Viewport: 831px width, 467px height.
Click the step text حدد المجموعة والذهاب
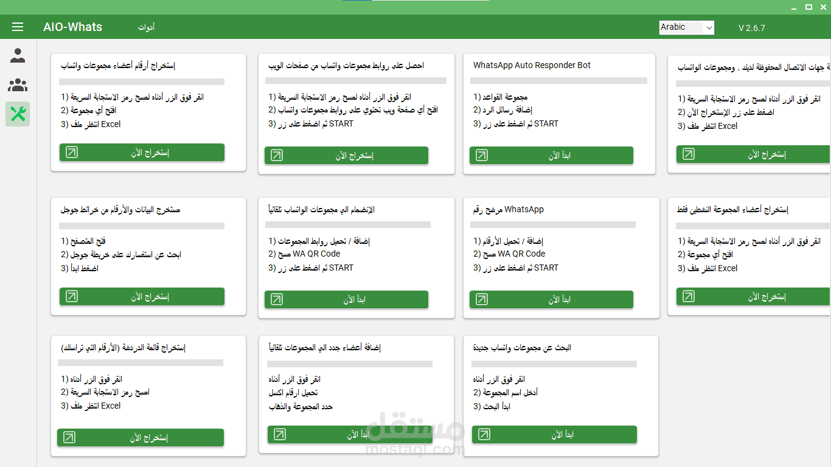(x=301, y=406)
